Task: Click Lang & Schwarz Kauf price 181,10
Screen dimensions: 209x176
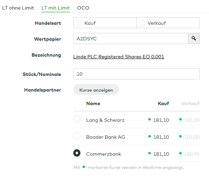Action: 161,120
